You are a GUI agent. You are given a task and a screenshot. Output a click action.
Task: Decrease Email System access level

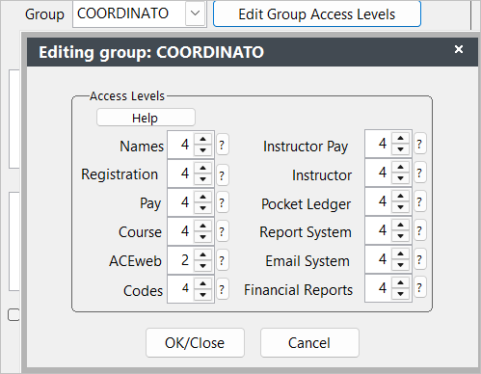point(400,265)
